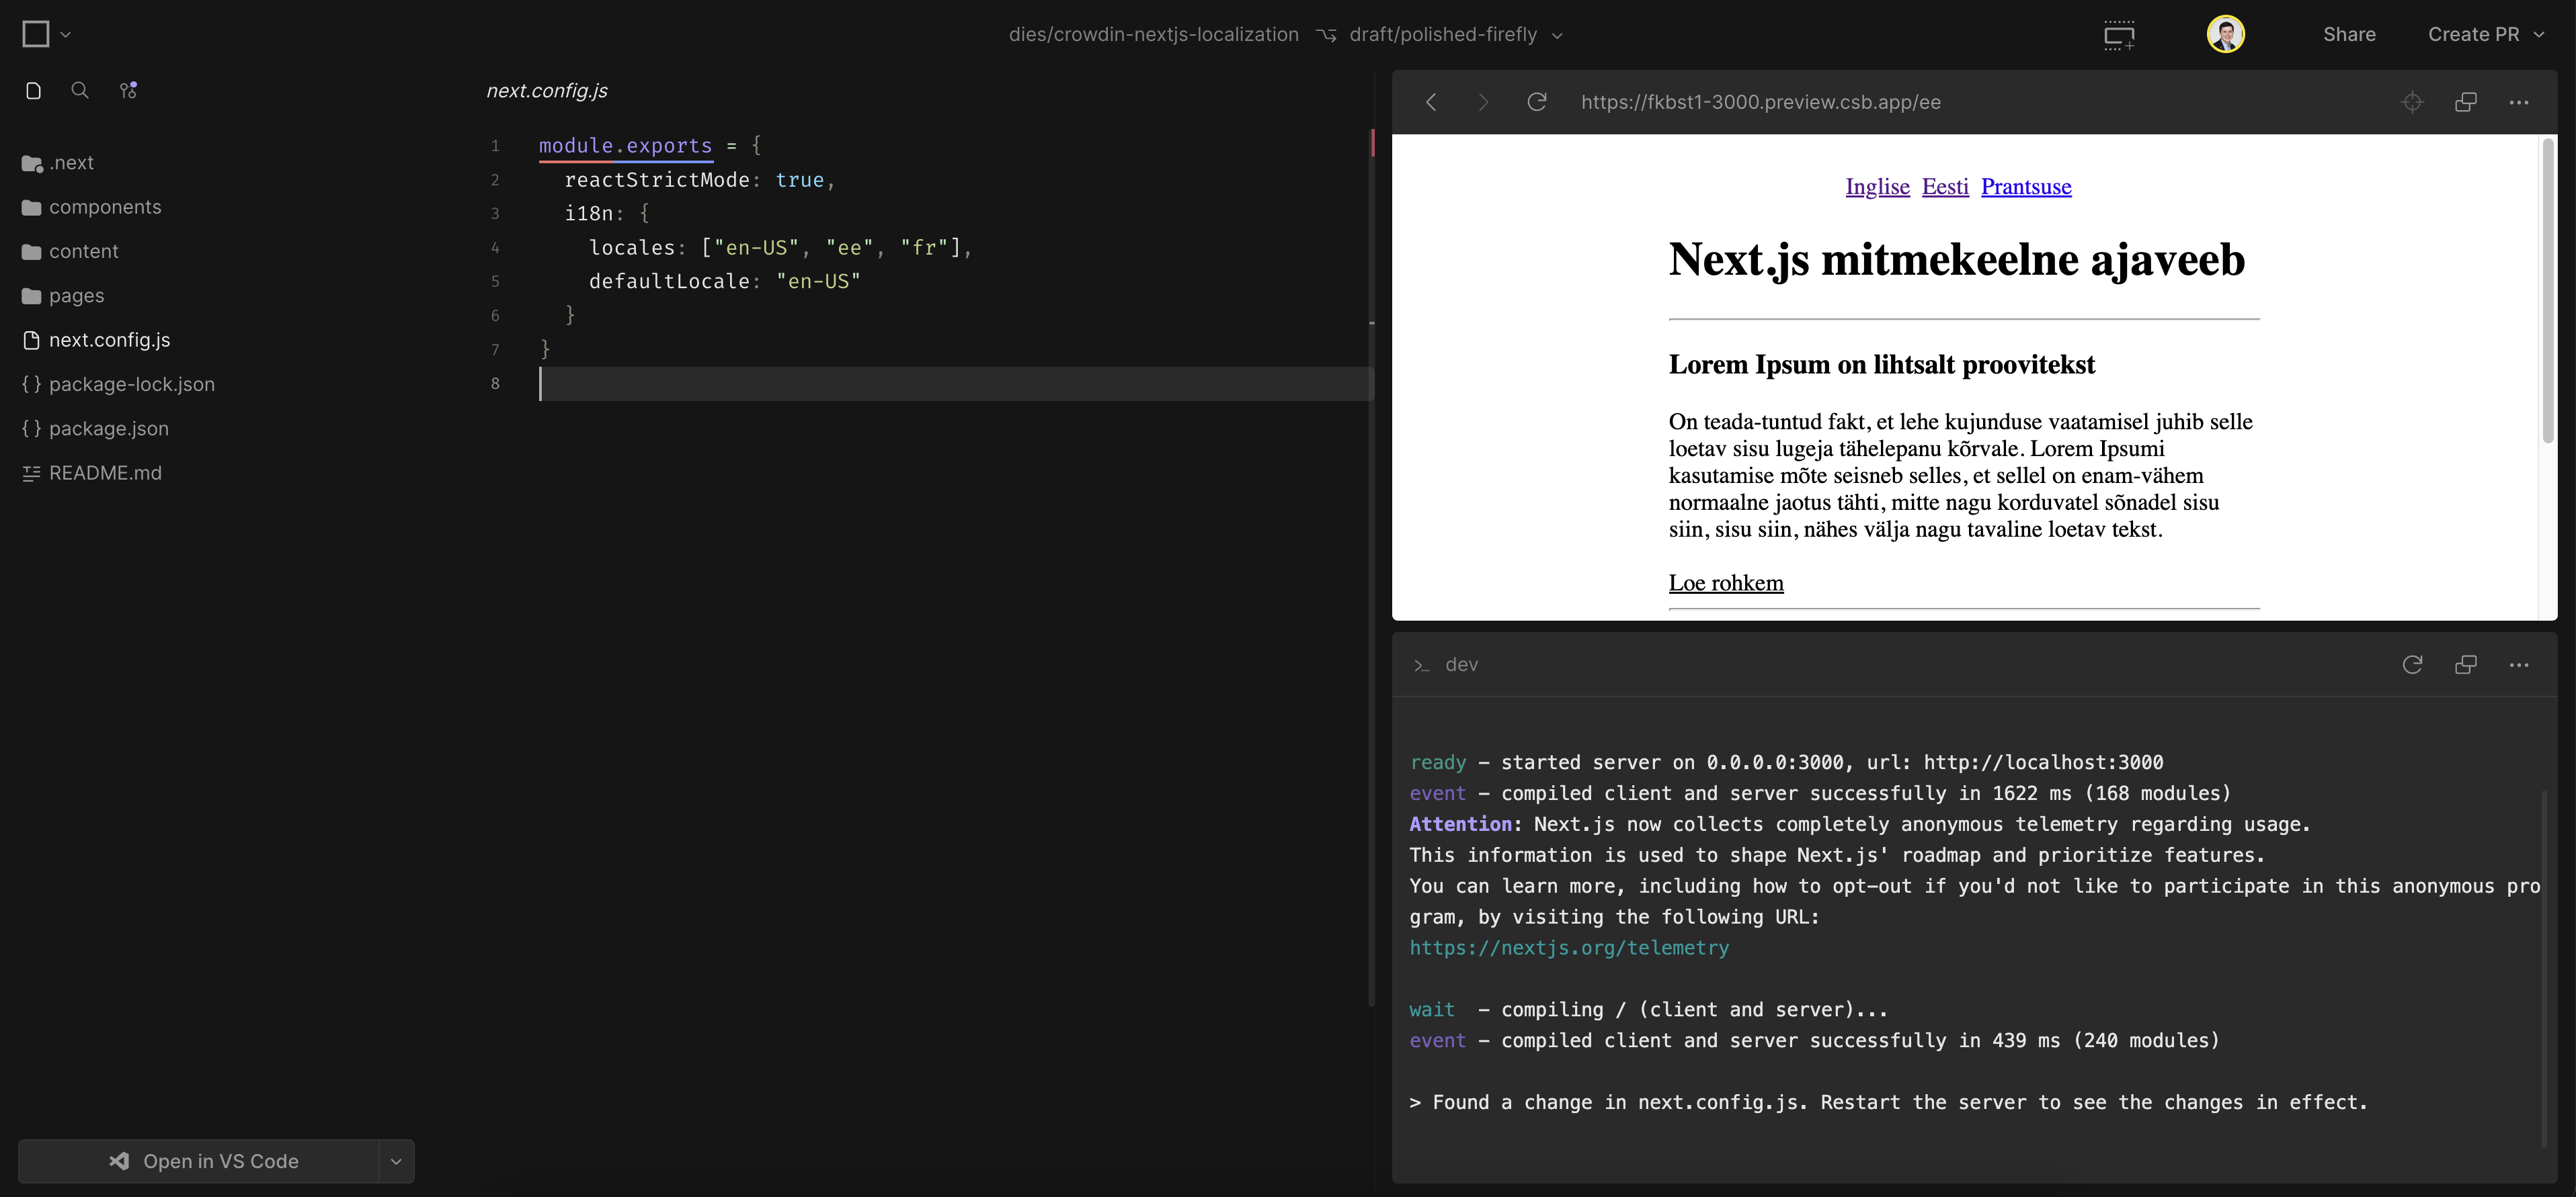Open package-lock.json file
The height and width of the screenshot is (1197, 2576).
pyautogui.click(x=118, y=385)
